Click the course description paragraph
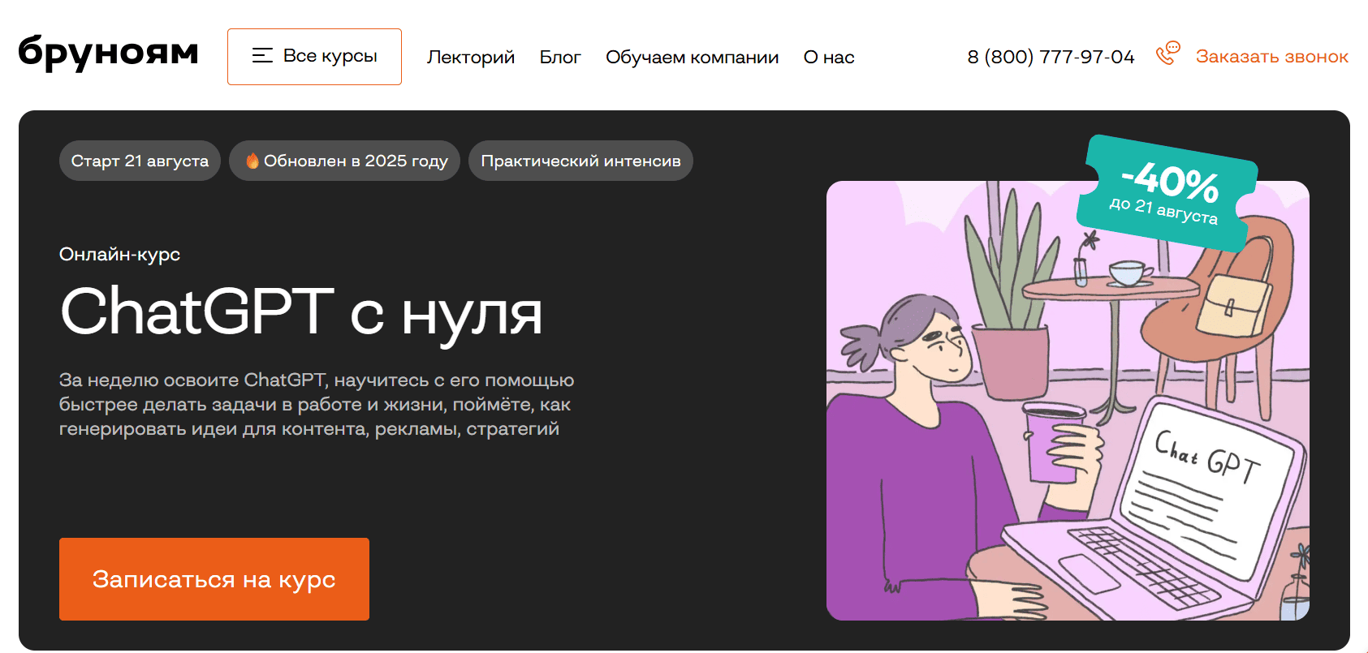This screenshot has height=653, width=1368. pyautogui.click(x=317, y=404)
